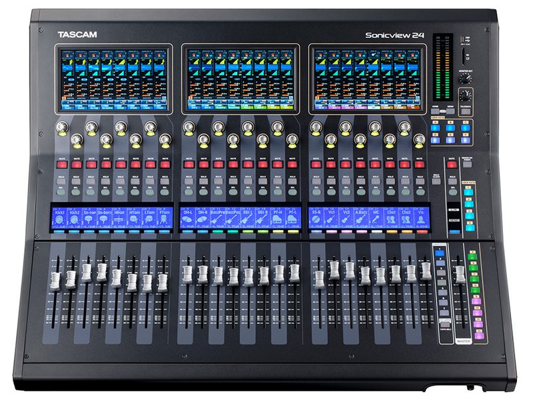
Task: Trigger user key E
Action: pos(450,140)
